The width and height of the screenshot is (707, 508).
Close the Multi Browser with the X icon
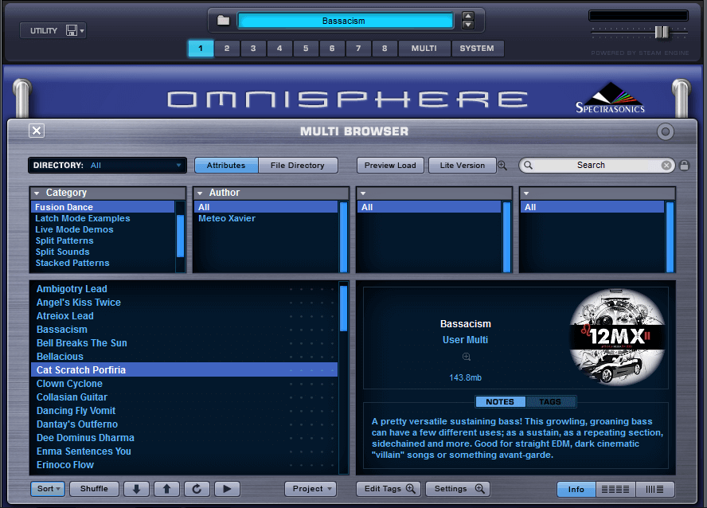pyautogui.click(x=37, y=131)
